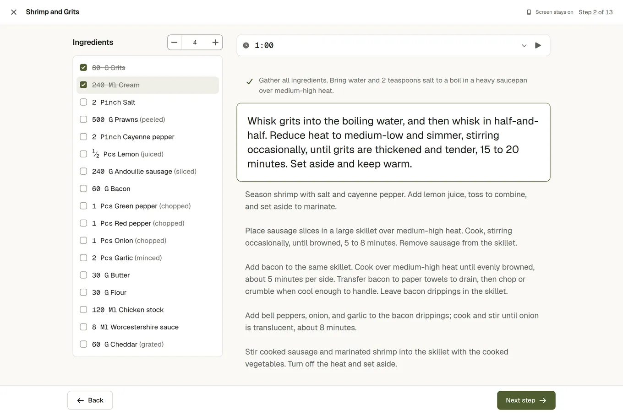Check off the Red pepper ingredient
This screenshot has width=623, height=415.
(83, 223)
